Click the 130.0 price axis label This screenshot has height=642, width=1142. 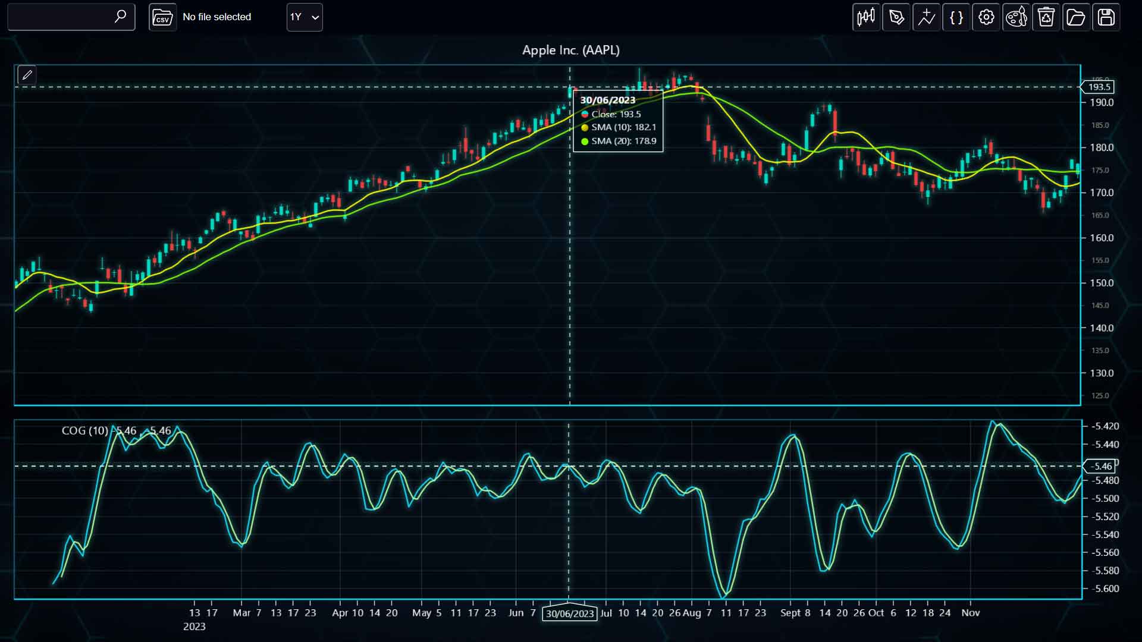1102,373
